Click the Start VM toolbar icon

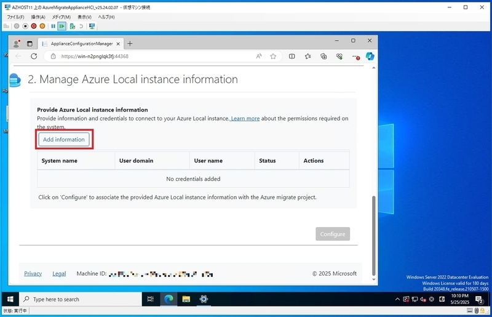coord(17,26)
